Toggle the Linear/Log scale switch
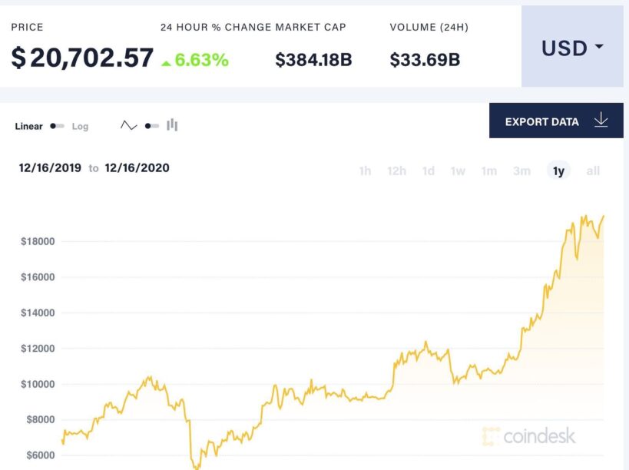 tap(57, 126)
